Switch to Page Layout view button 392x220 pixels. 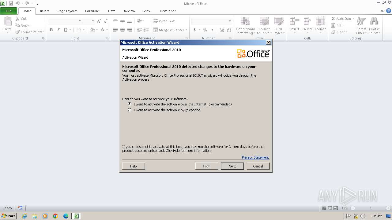[330, 208]
